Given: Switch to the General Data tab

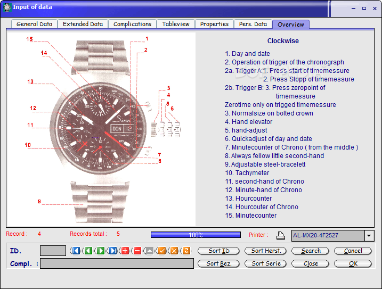Looking at the screenshot, I should pyautogui.click(x=34, y=24).
